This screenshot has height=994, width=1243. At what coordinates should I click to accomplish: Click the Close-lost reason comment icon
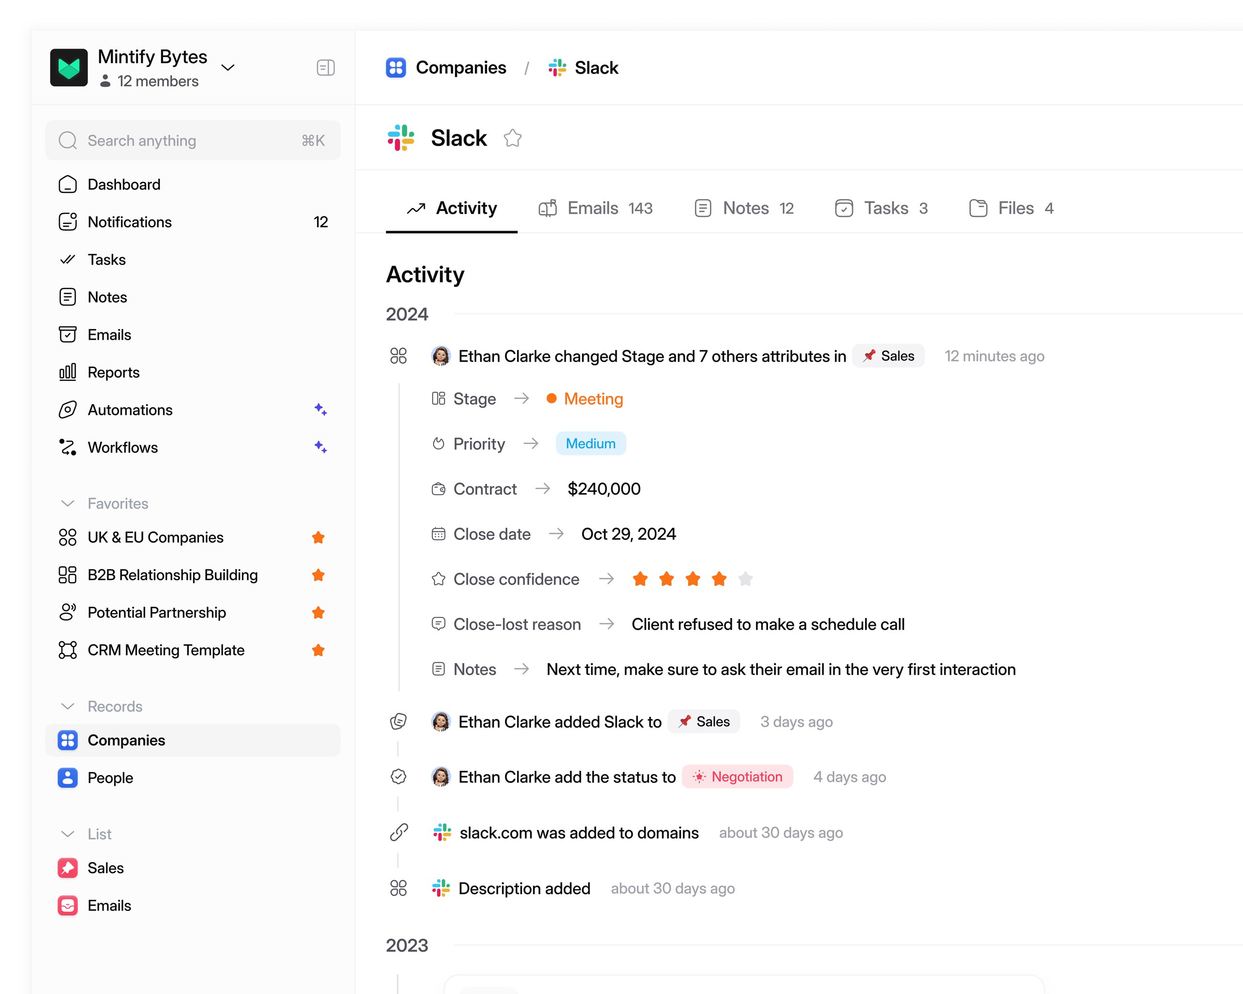(x=439, y=624)
